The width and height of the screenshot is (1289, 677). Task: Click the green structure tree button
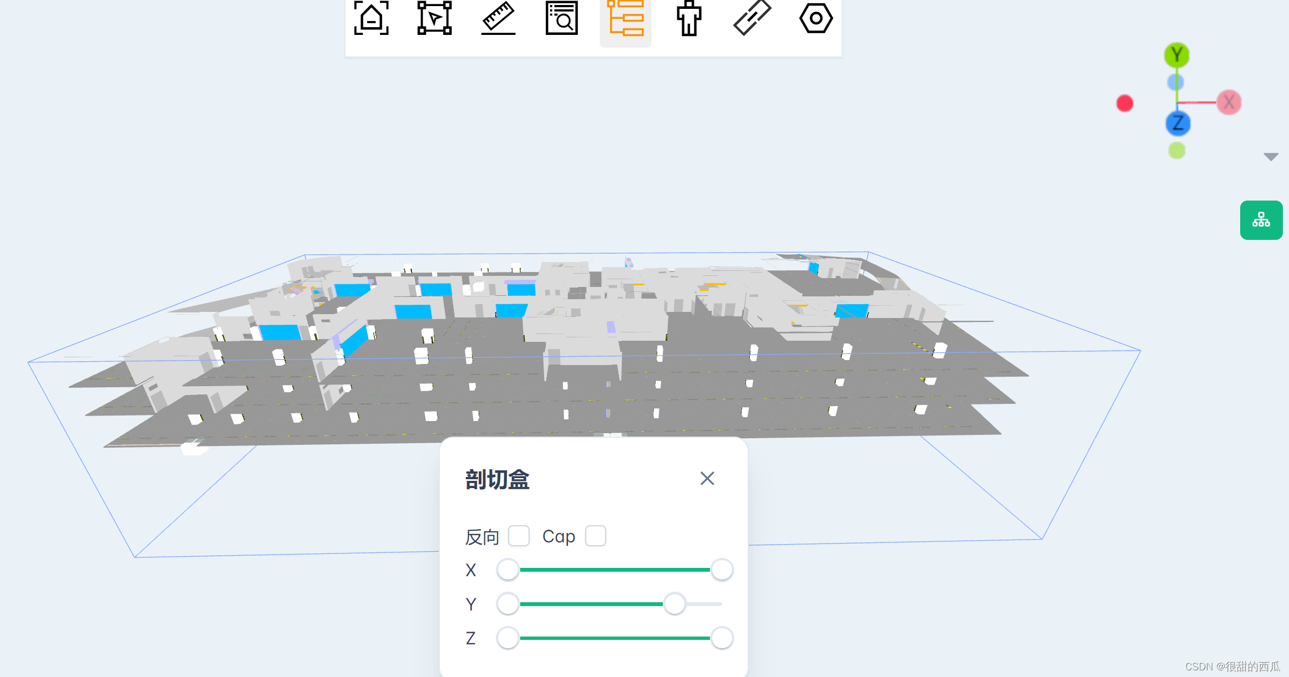pyautogui.click(x=1261, y=220)
